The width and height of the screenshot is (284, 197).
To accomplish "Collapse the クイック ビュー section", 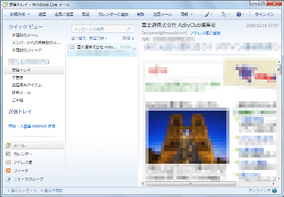I will (25, 27).
